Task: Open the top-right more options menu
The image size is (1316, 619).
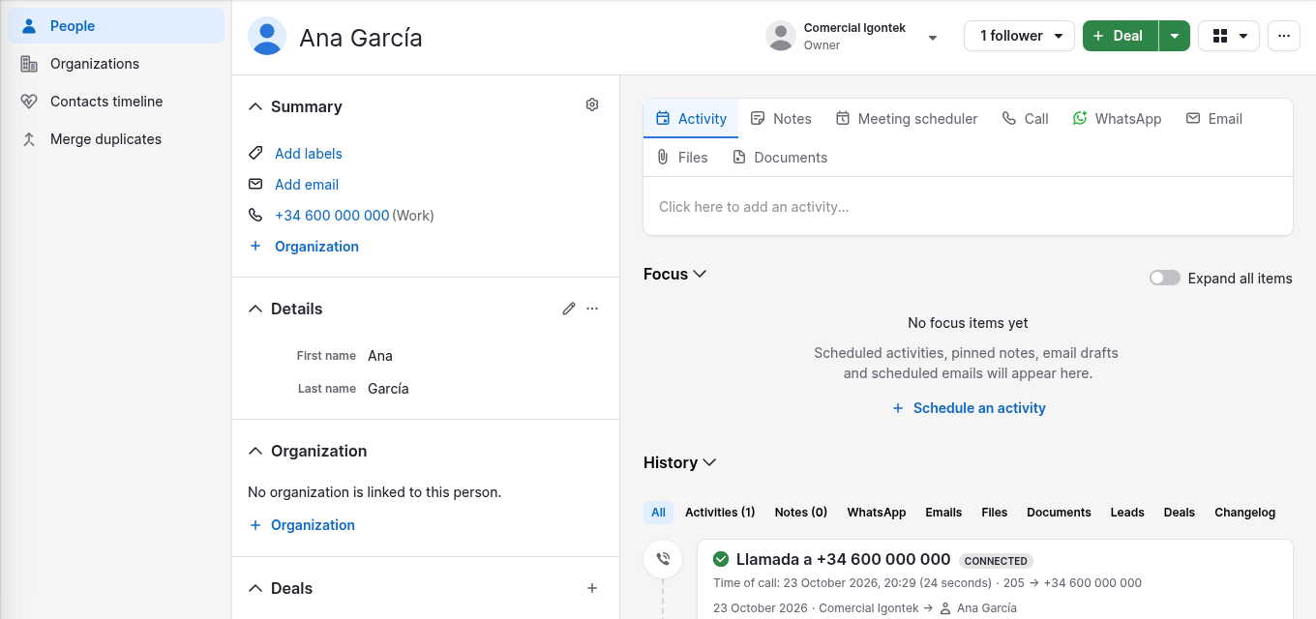Action: [1284, 36]
